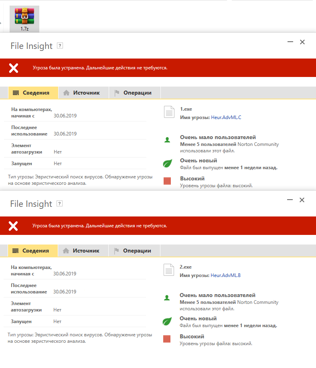316x368 pixels.
Task: Minimize the 2.exe File Insight window
Action: coord(290,200)
